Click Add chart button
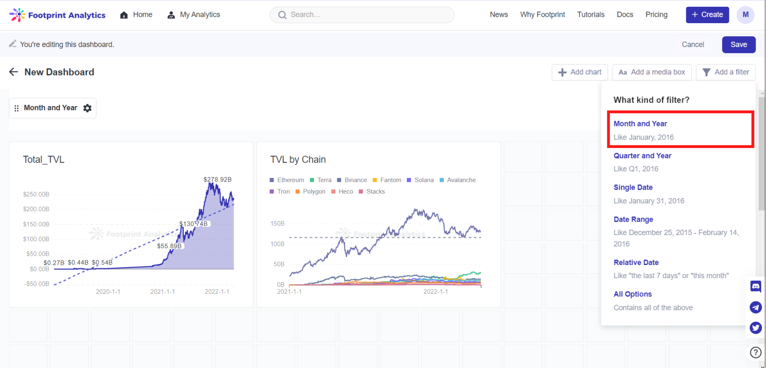766x368 pixels. [580, 72]
